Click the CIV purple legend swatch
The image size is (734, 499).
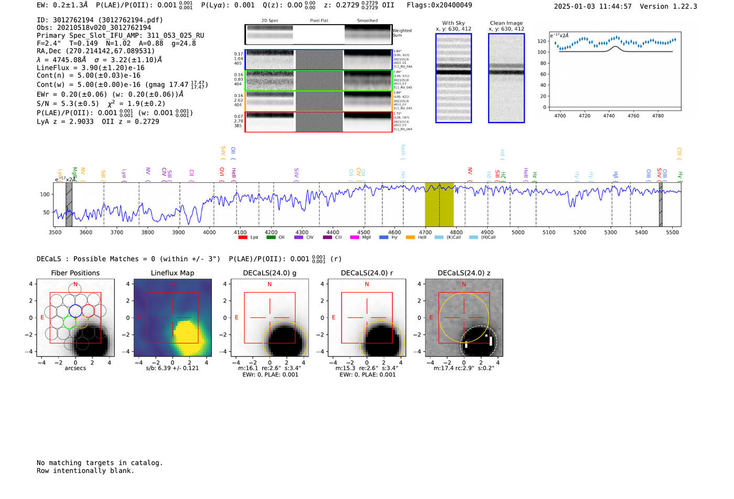pyautogui.click(x=299, y=237)
